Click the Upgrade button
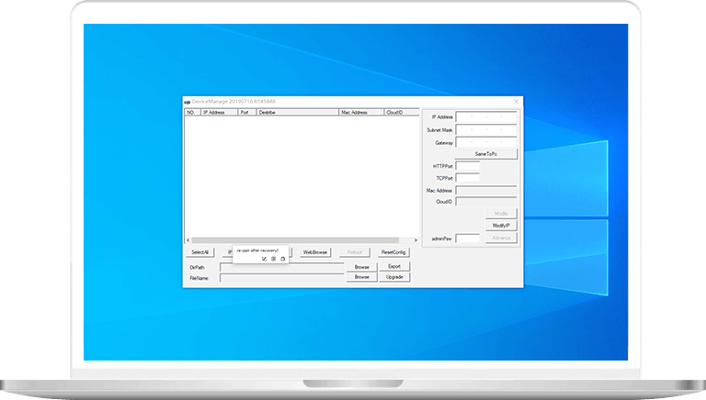 click(x=394, y=277)
